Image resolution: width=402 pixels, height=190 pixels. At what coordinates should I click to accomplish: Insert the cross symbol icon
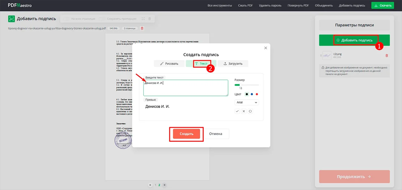click(x=244, y=111)
